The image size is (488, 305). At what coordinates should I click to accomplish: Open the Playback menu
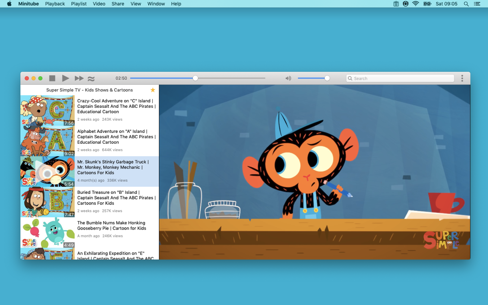pos(55,4)
